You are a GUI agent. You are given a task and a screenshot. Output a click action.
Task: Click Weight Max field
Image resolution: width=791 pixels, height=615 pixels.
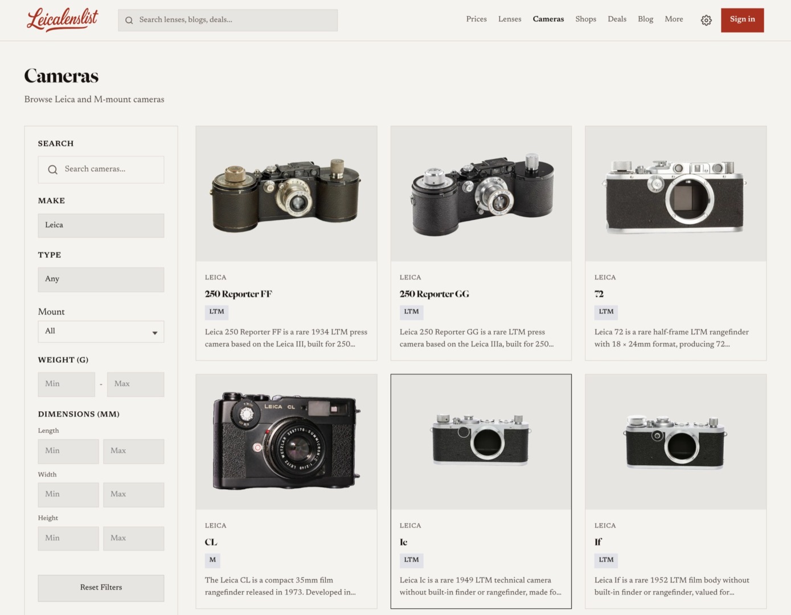[136, 384]
